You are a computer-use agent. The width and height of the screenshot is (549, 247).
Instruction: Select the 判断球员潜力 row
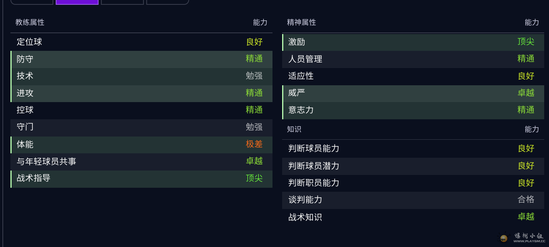tap(413, 166)
